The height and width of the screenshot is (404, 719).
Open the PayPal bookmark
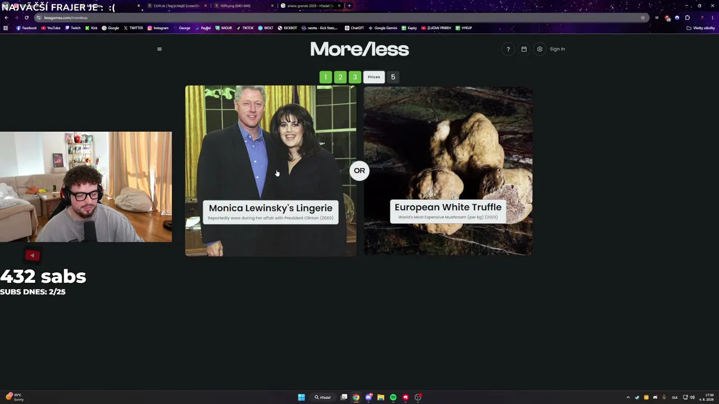(203, 28)
